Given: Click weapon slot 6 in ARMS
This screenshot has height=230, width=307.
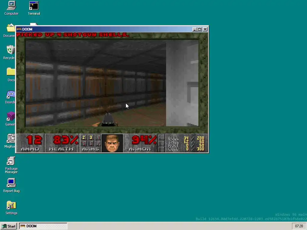Looking at the screenshot, I should pos(91,143).
